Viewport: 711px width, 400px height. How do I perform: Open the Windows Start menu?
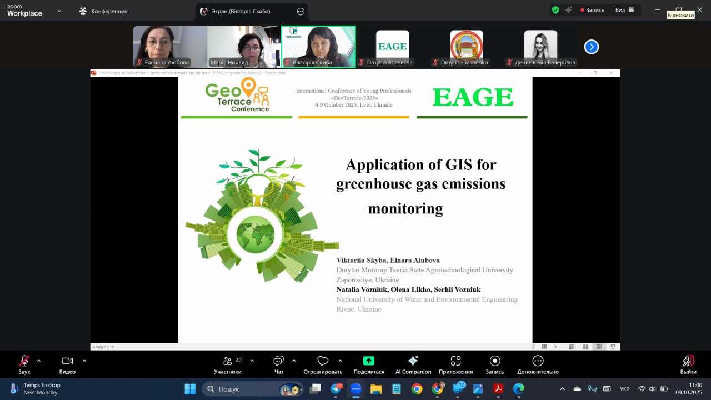pyautogui.click(x=190, y=389)
